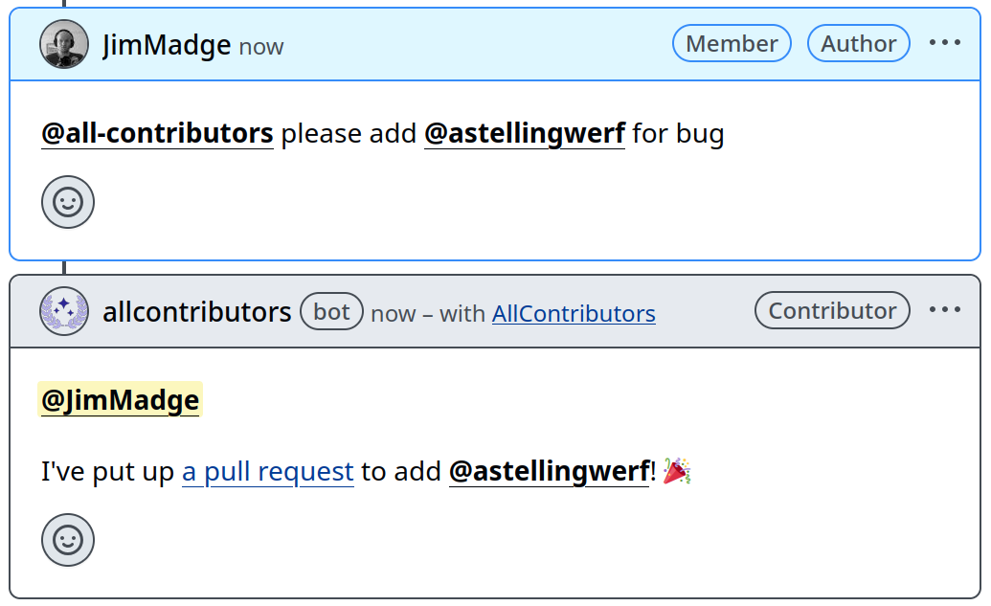Open @astellingwerf mention in JimMadge's comment

524,134
